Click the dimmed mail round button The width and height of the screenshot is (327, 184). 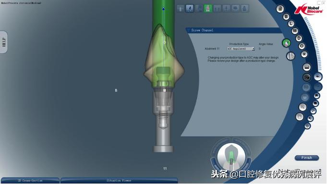click(x=306, y=87)
